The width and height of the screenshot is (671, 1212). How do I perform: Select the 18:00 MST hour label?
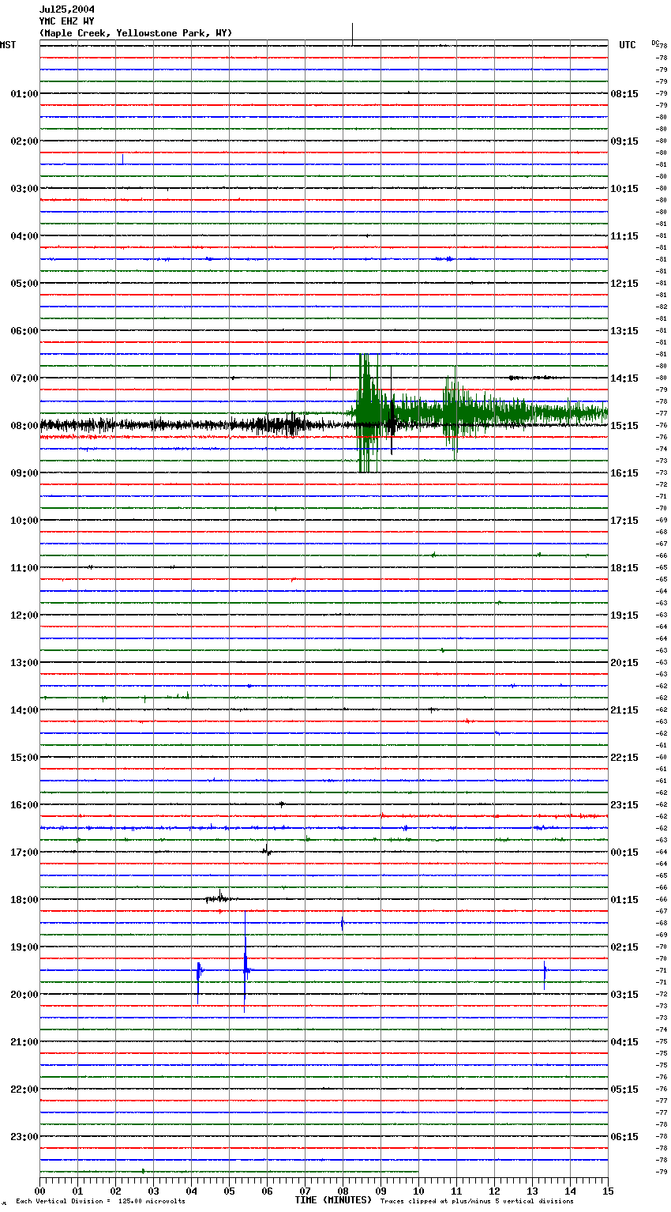(x=24, y=900)
